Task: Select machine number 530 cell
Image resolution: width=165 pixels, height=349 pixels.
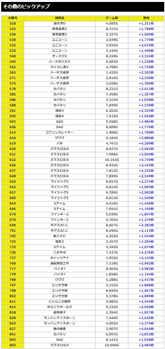Action: (13, 40)
